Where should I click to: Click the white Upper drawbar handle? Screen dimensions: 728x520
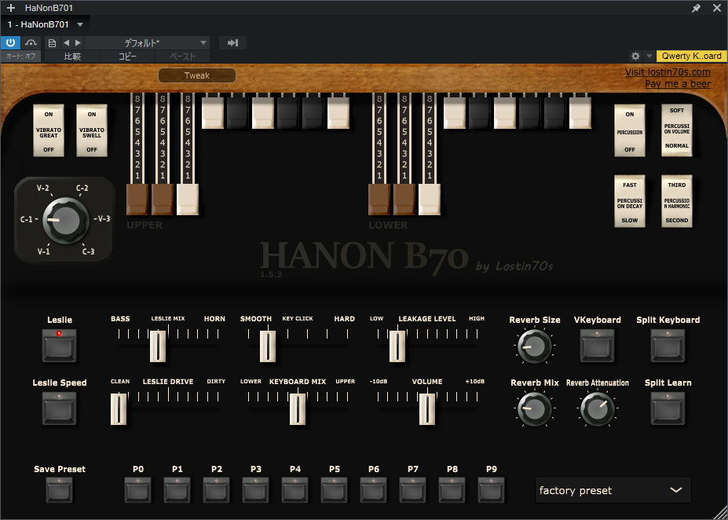pyautogui.click(x=188, y=200)
